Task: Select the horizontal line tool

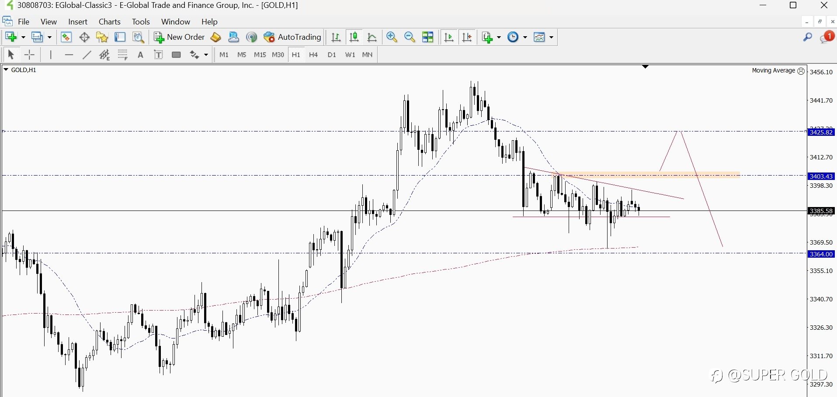Action: tap(69, 55)
